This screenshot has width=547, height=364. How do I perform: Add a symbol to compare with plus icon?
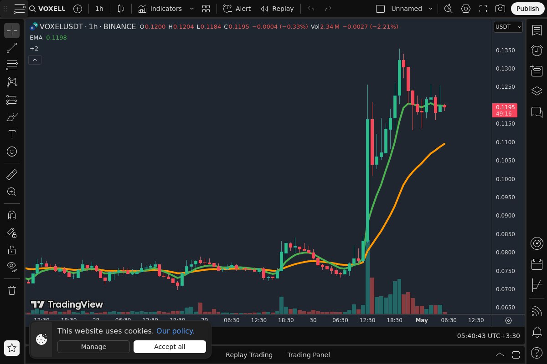(78, 9)
